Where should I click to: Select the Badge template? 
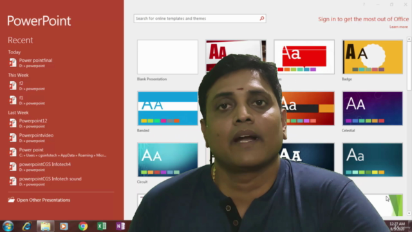tap(372, 57)
